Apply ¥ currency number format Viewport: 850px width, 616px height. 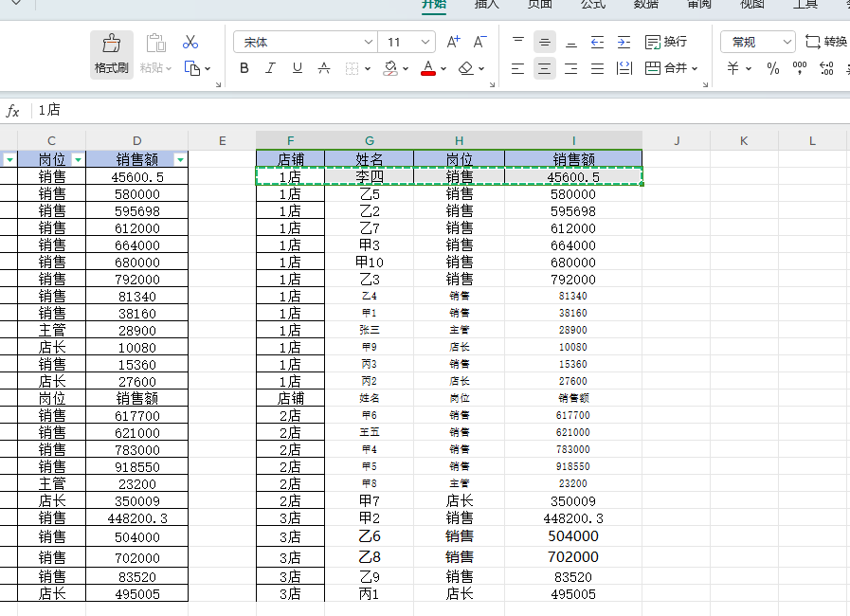click(732, 68)
